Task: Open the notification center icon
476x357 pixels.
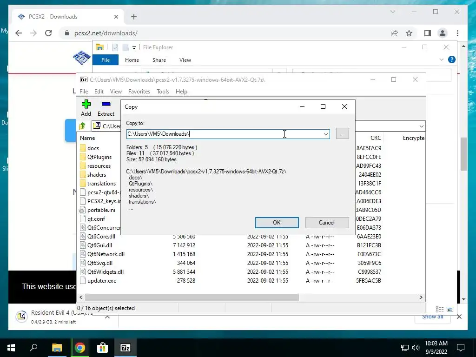Action: 461,348
